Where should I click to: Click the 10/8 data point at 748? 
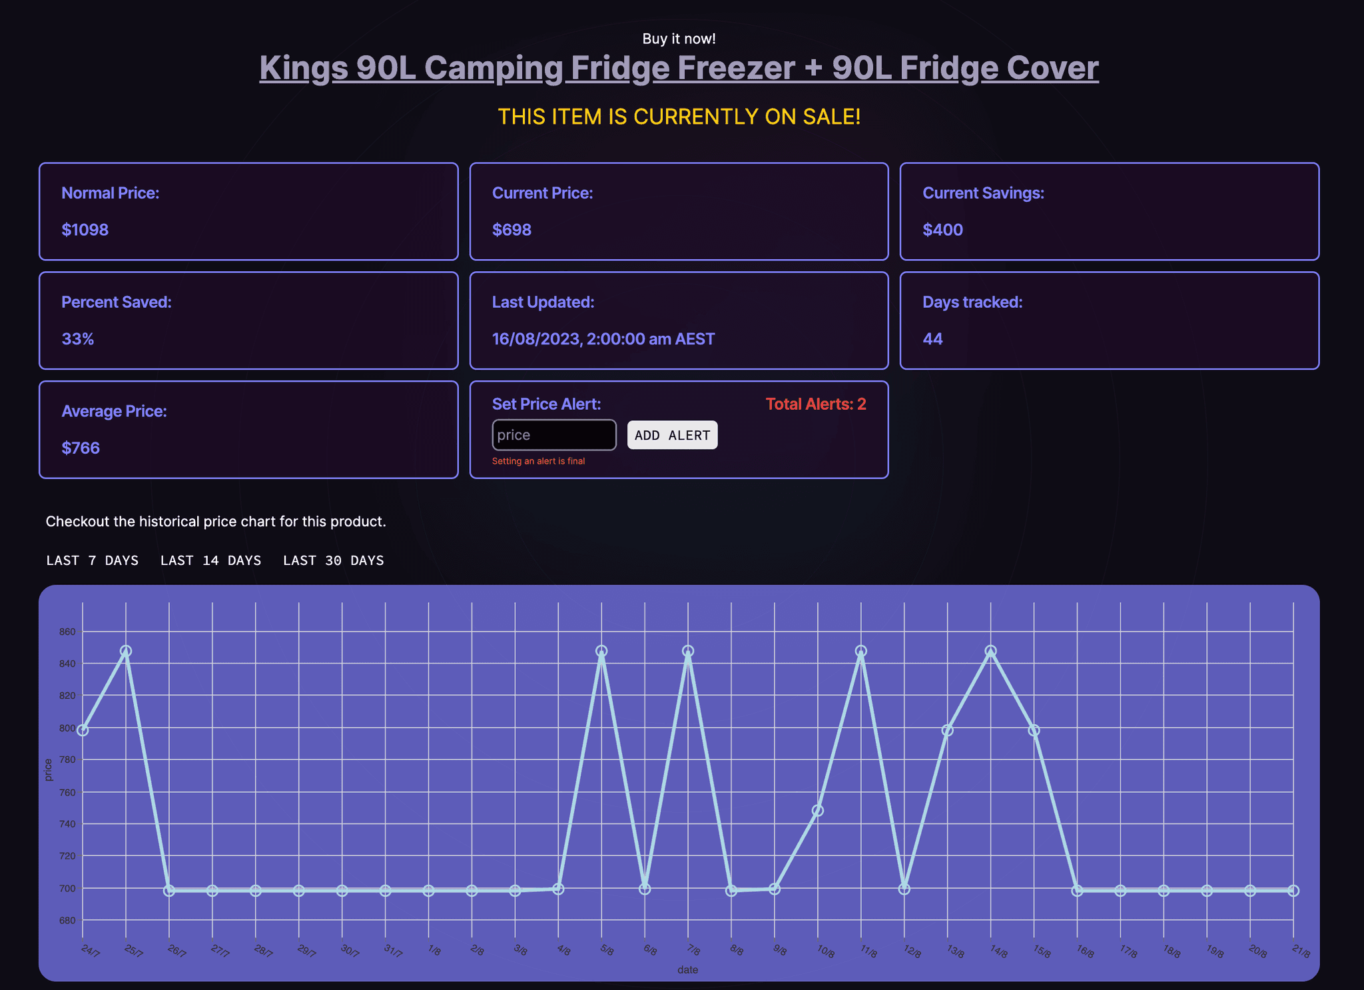(x=818, y=810)
